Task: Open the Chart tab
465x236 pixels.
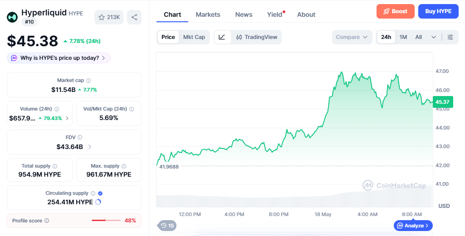Action: (x=172, y=14)
